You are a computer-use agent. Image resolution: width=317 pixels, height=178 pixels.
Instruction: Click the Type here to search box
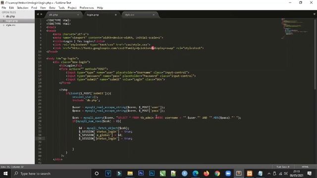51,174
